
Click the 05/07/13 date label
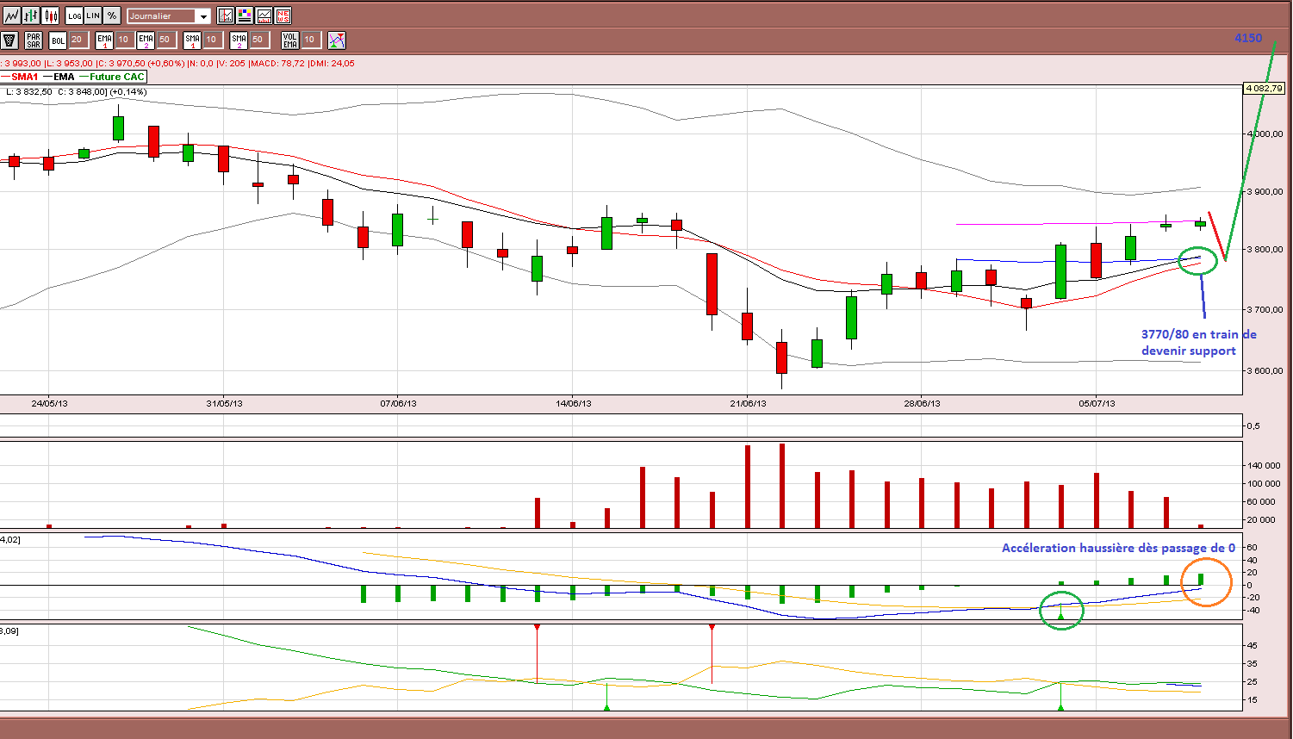(1097, 402)
